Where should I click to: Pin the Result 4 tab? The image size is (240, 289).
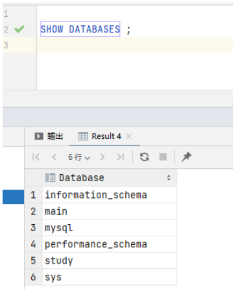pyautogui.click(x=186, y=157)
